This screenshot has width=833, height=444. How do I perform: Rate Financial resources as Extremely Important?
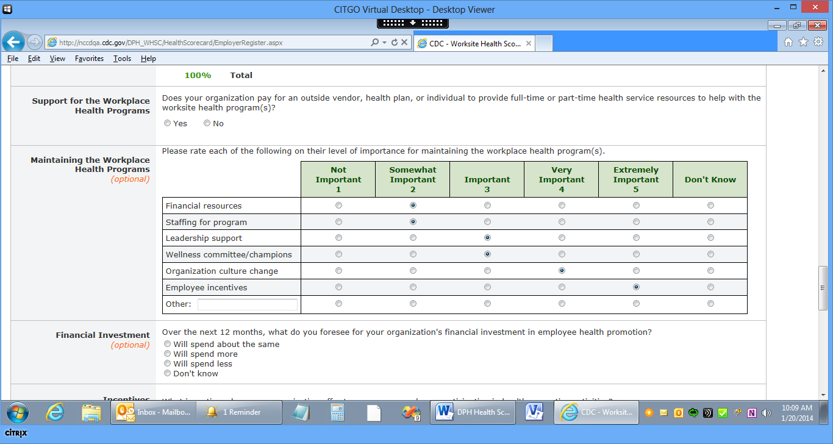coord(636,206)
